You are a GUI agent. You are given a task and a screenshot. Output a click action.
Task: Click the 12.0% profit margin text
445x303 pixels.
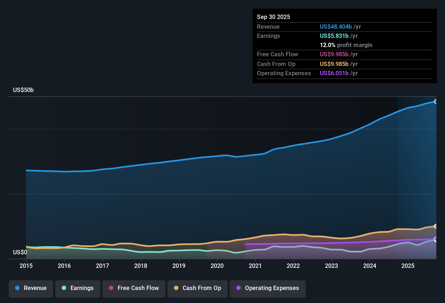point(346,45)
